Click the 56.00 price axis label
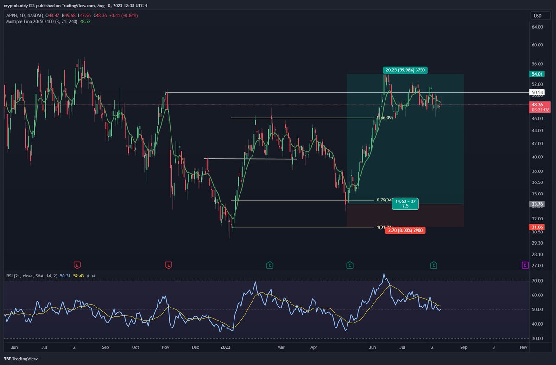 pyautogui.click(x=537, y=64)
